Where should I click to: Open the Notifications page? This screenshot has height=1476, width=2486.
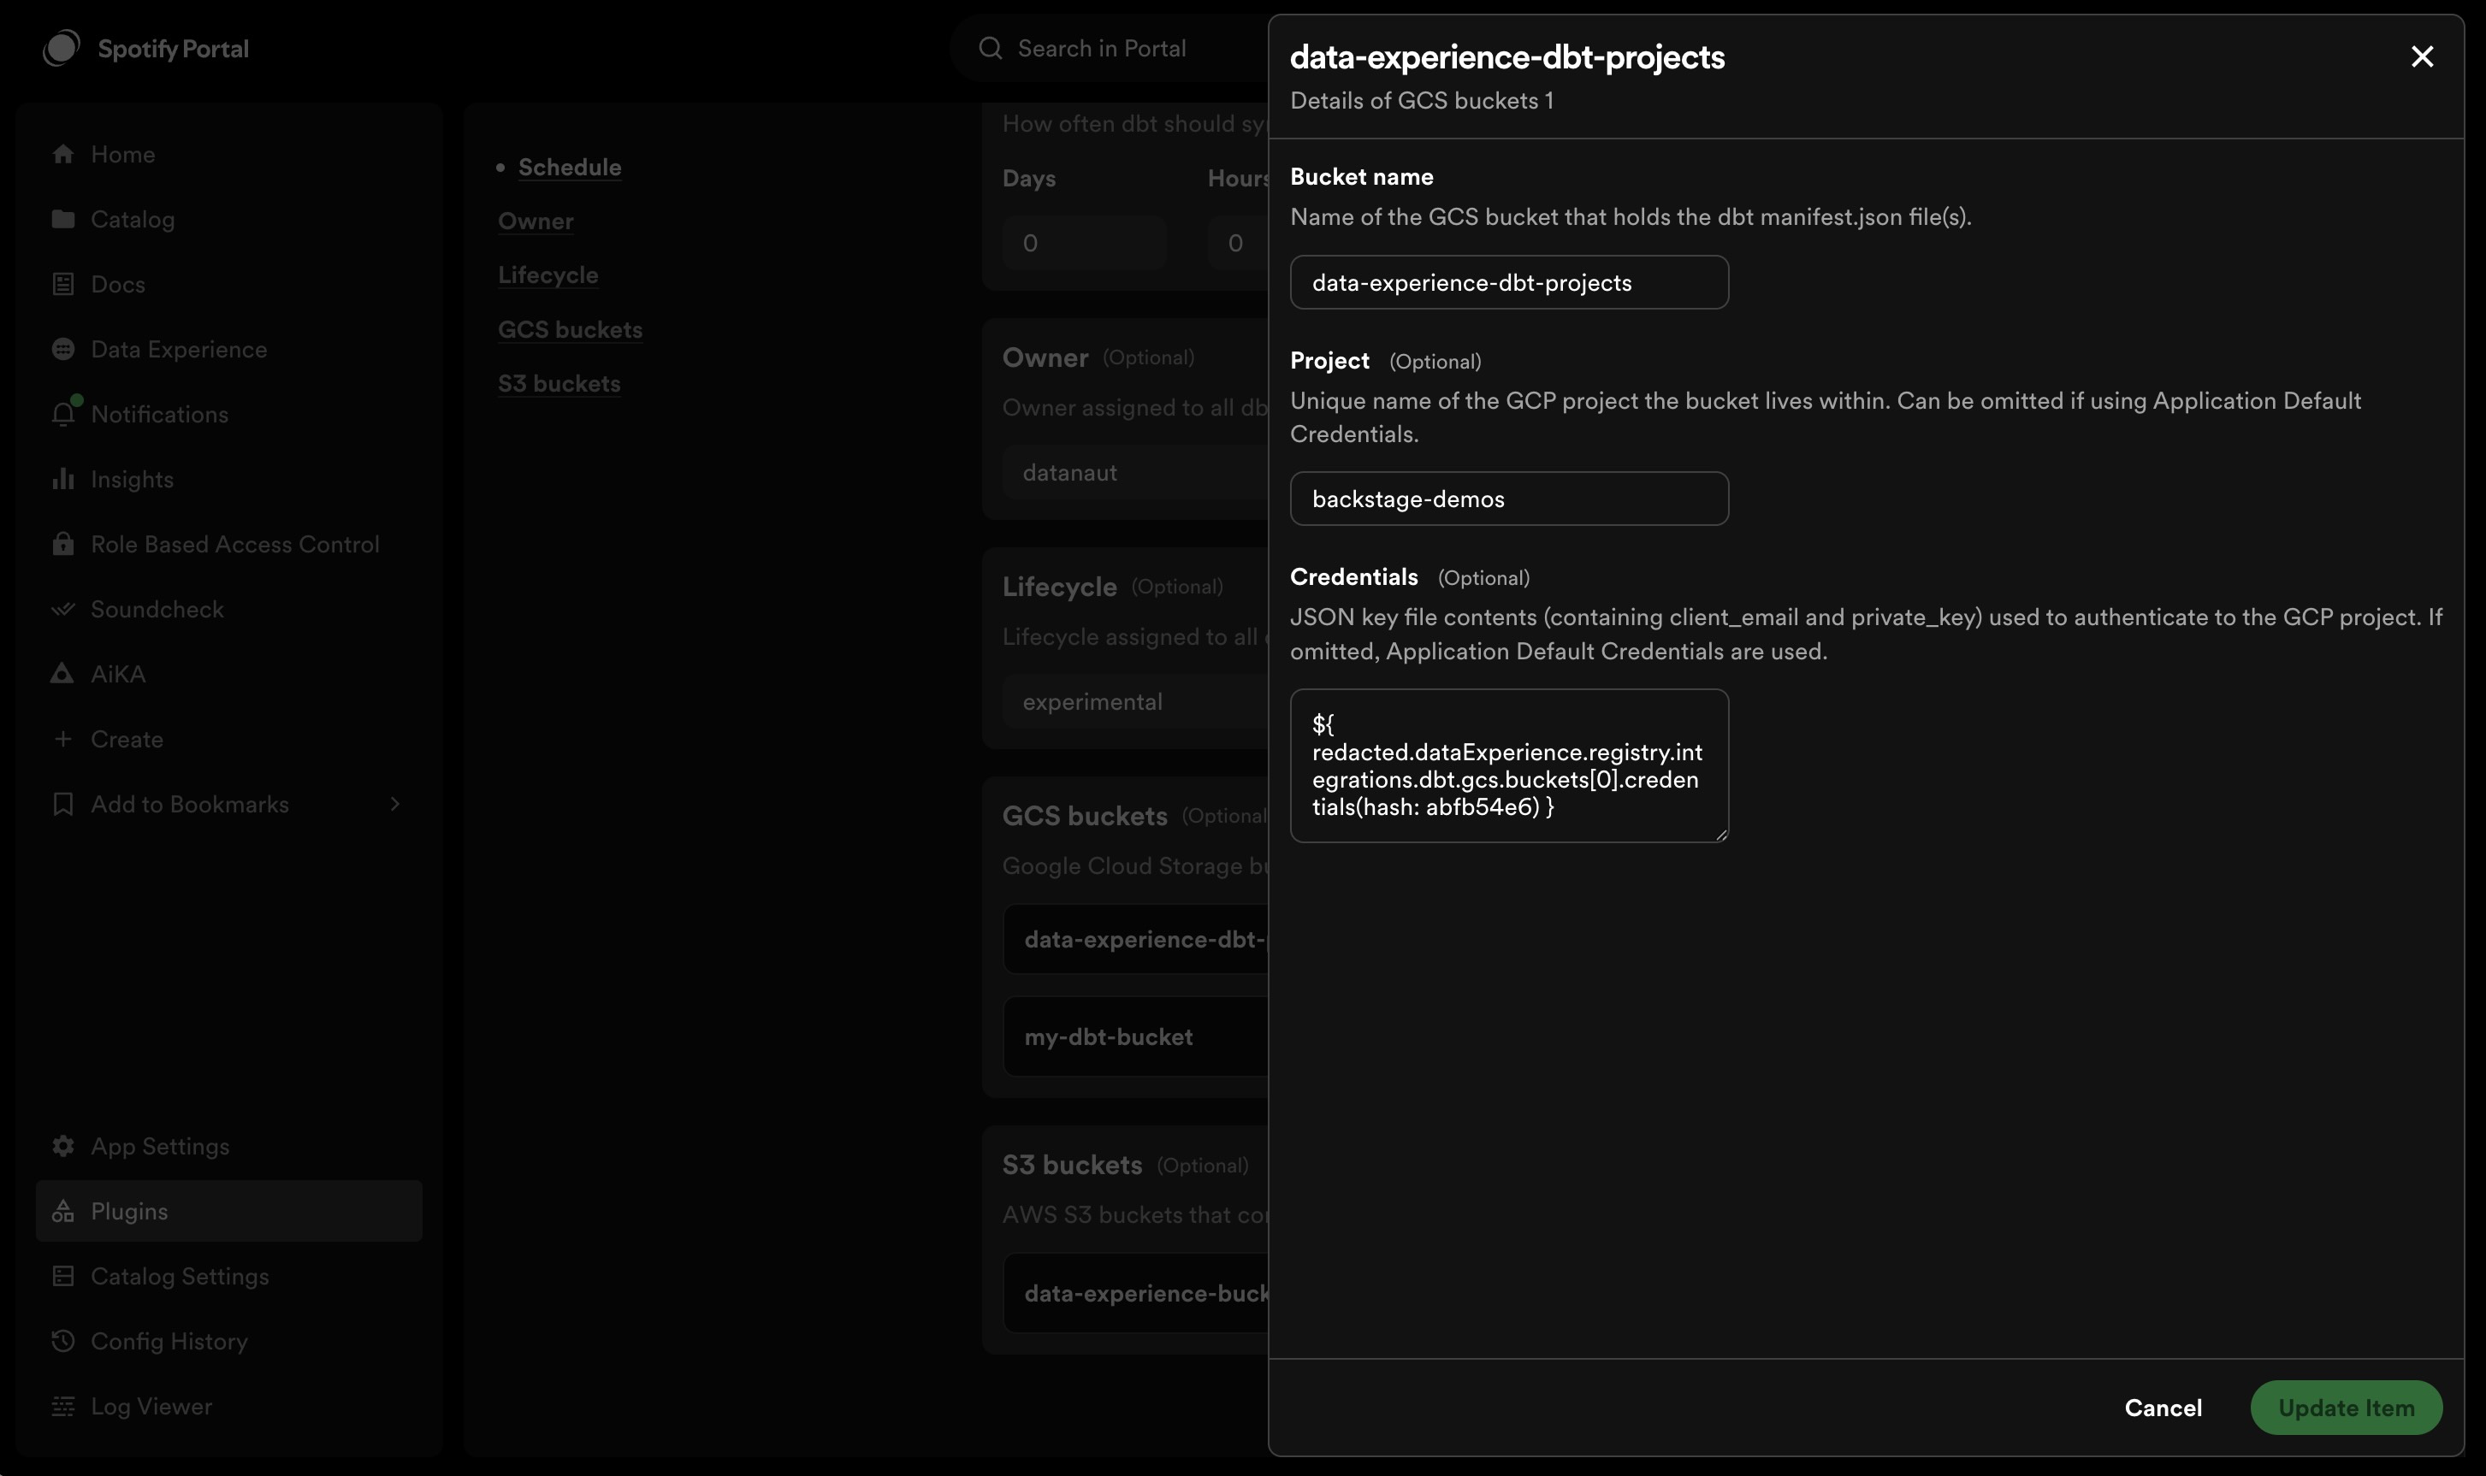(228, 414)
